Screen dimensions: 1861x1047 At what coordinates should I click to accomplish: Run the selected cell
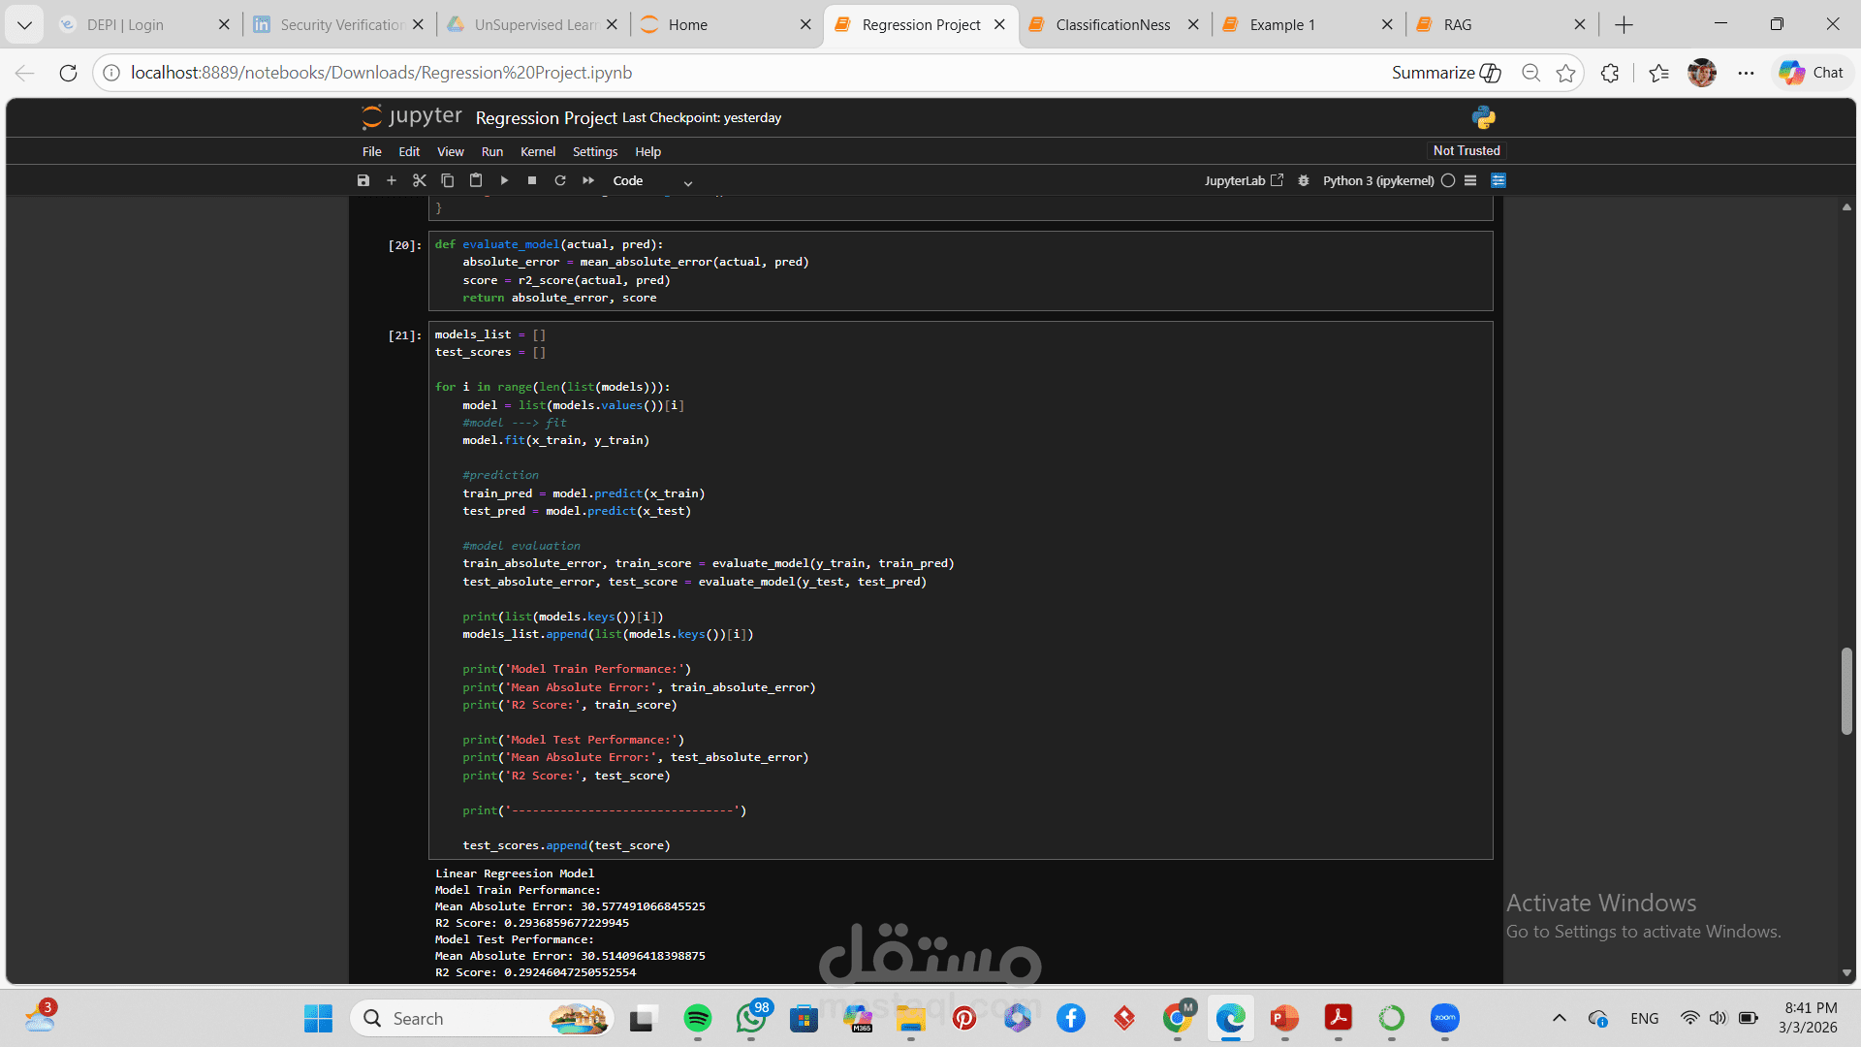pos(504,180)
